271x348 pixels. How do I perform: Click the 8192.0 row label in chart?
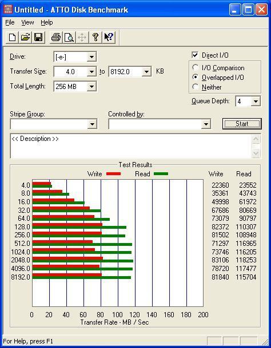pyautogui.click(x=21, y=277)
